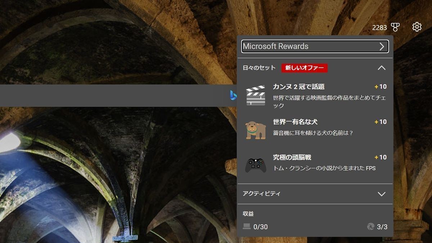The height and width of the screenshot is (243, 432).
Task: Open the カンヌ 2 冠で話題 offer
Action: click(x=315, y=96)
